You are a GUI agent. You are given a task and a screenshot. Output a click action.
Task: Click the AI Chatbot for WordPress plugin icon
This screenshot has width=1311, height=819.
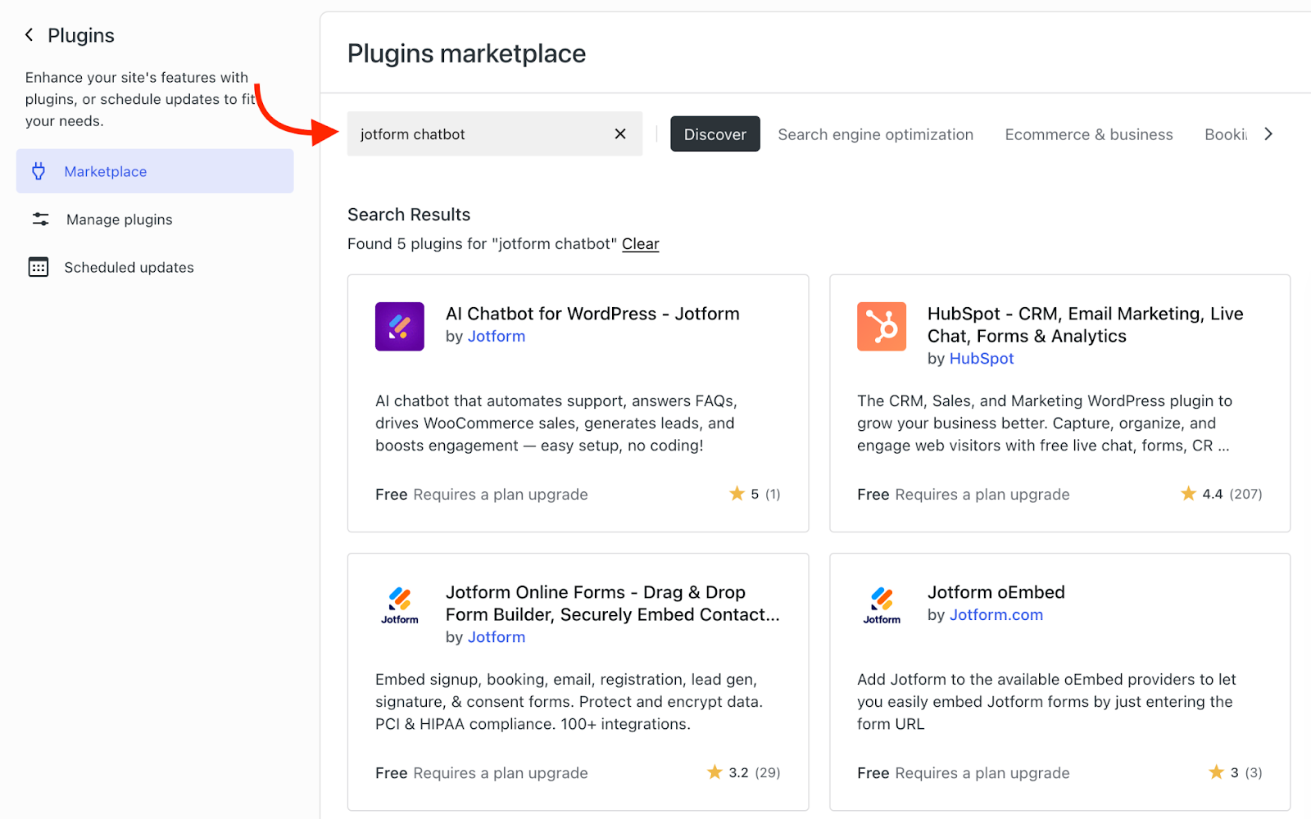(x=399, y=326)
